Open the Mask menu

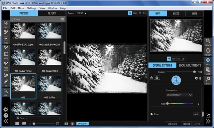pyautogui.click(x=21, y=8)
